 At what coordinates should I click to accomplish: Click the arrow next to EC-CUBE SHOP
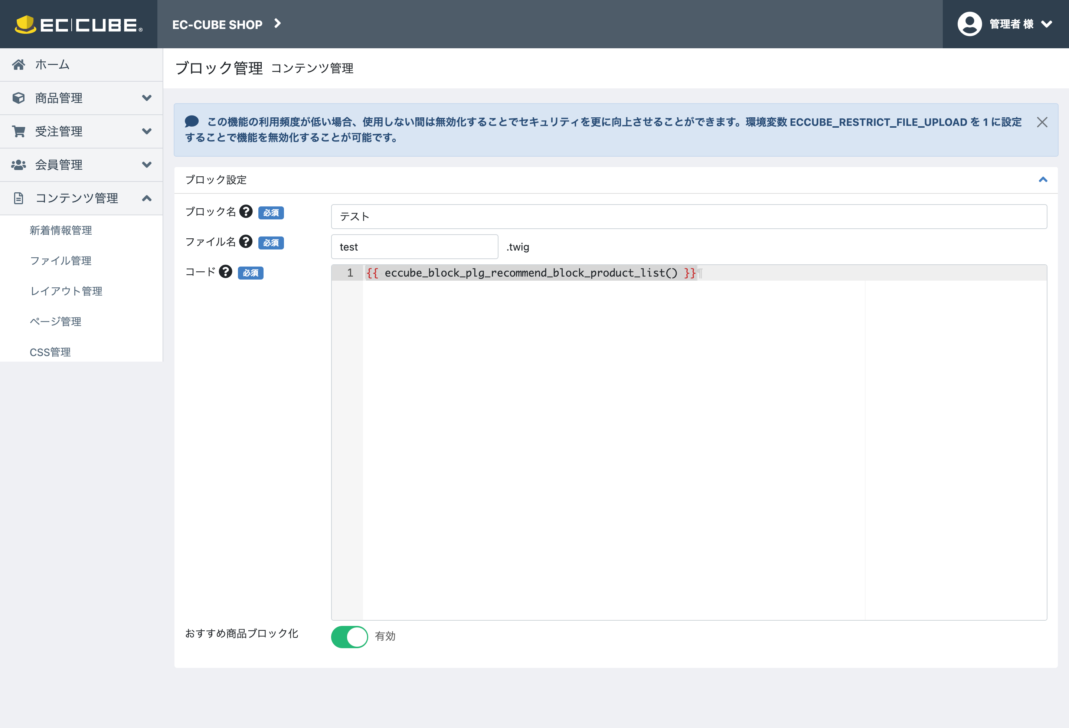point(277,23)
